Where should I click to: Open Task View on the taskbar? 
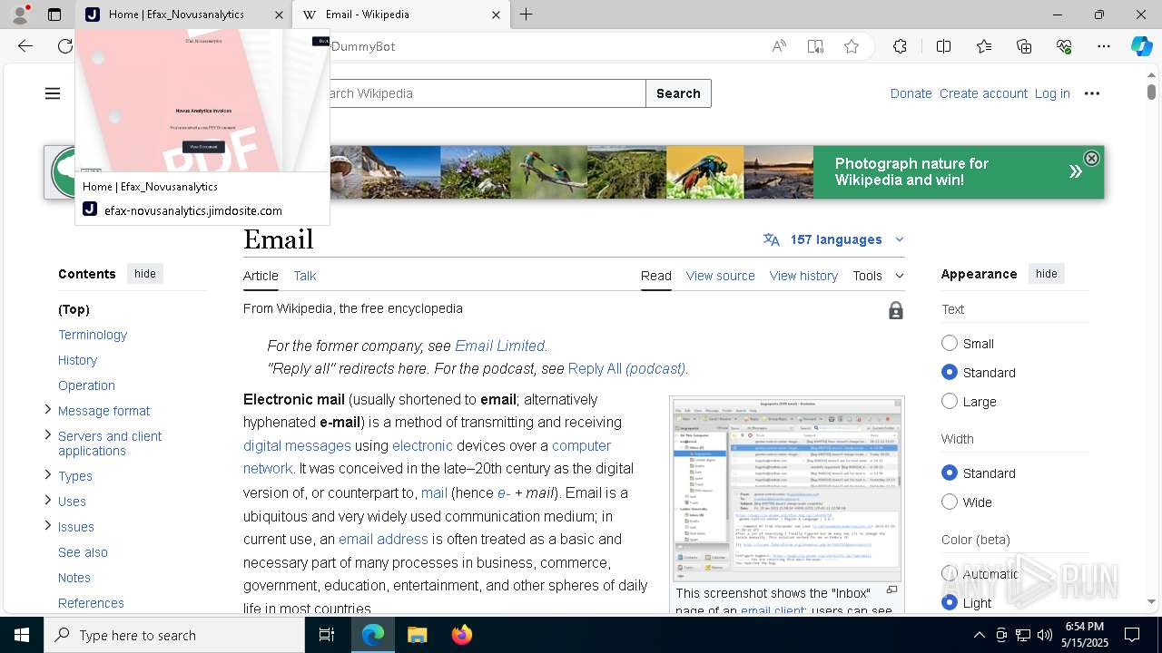tap(327, 635)
